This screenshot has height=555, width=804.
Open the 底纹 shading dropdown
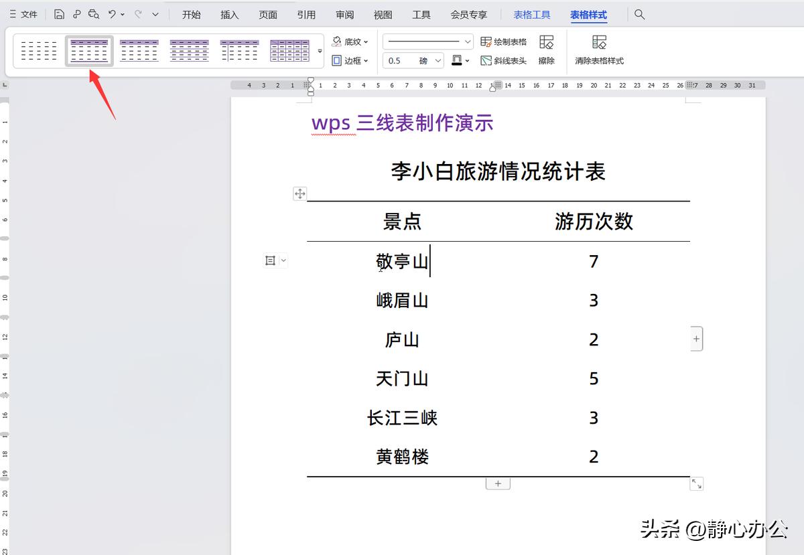click(x=351, y=41)
